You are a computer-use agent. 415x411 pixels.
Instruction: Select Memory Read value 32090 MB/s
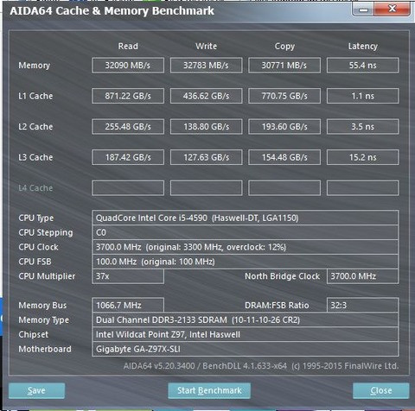[128, 65]
